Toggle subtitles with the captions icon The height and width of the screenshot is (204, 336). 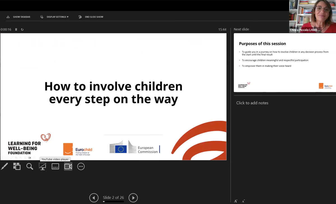click(55, 167)
